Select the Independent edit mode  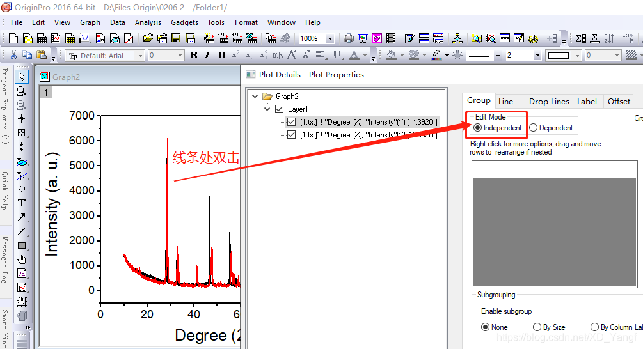click(498, 128)
